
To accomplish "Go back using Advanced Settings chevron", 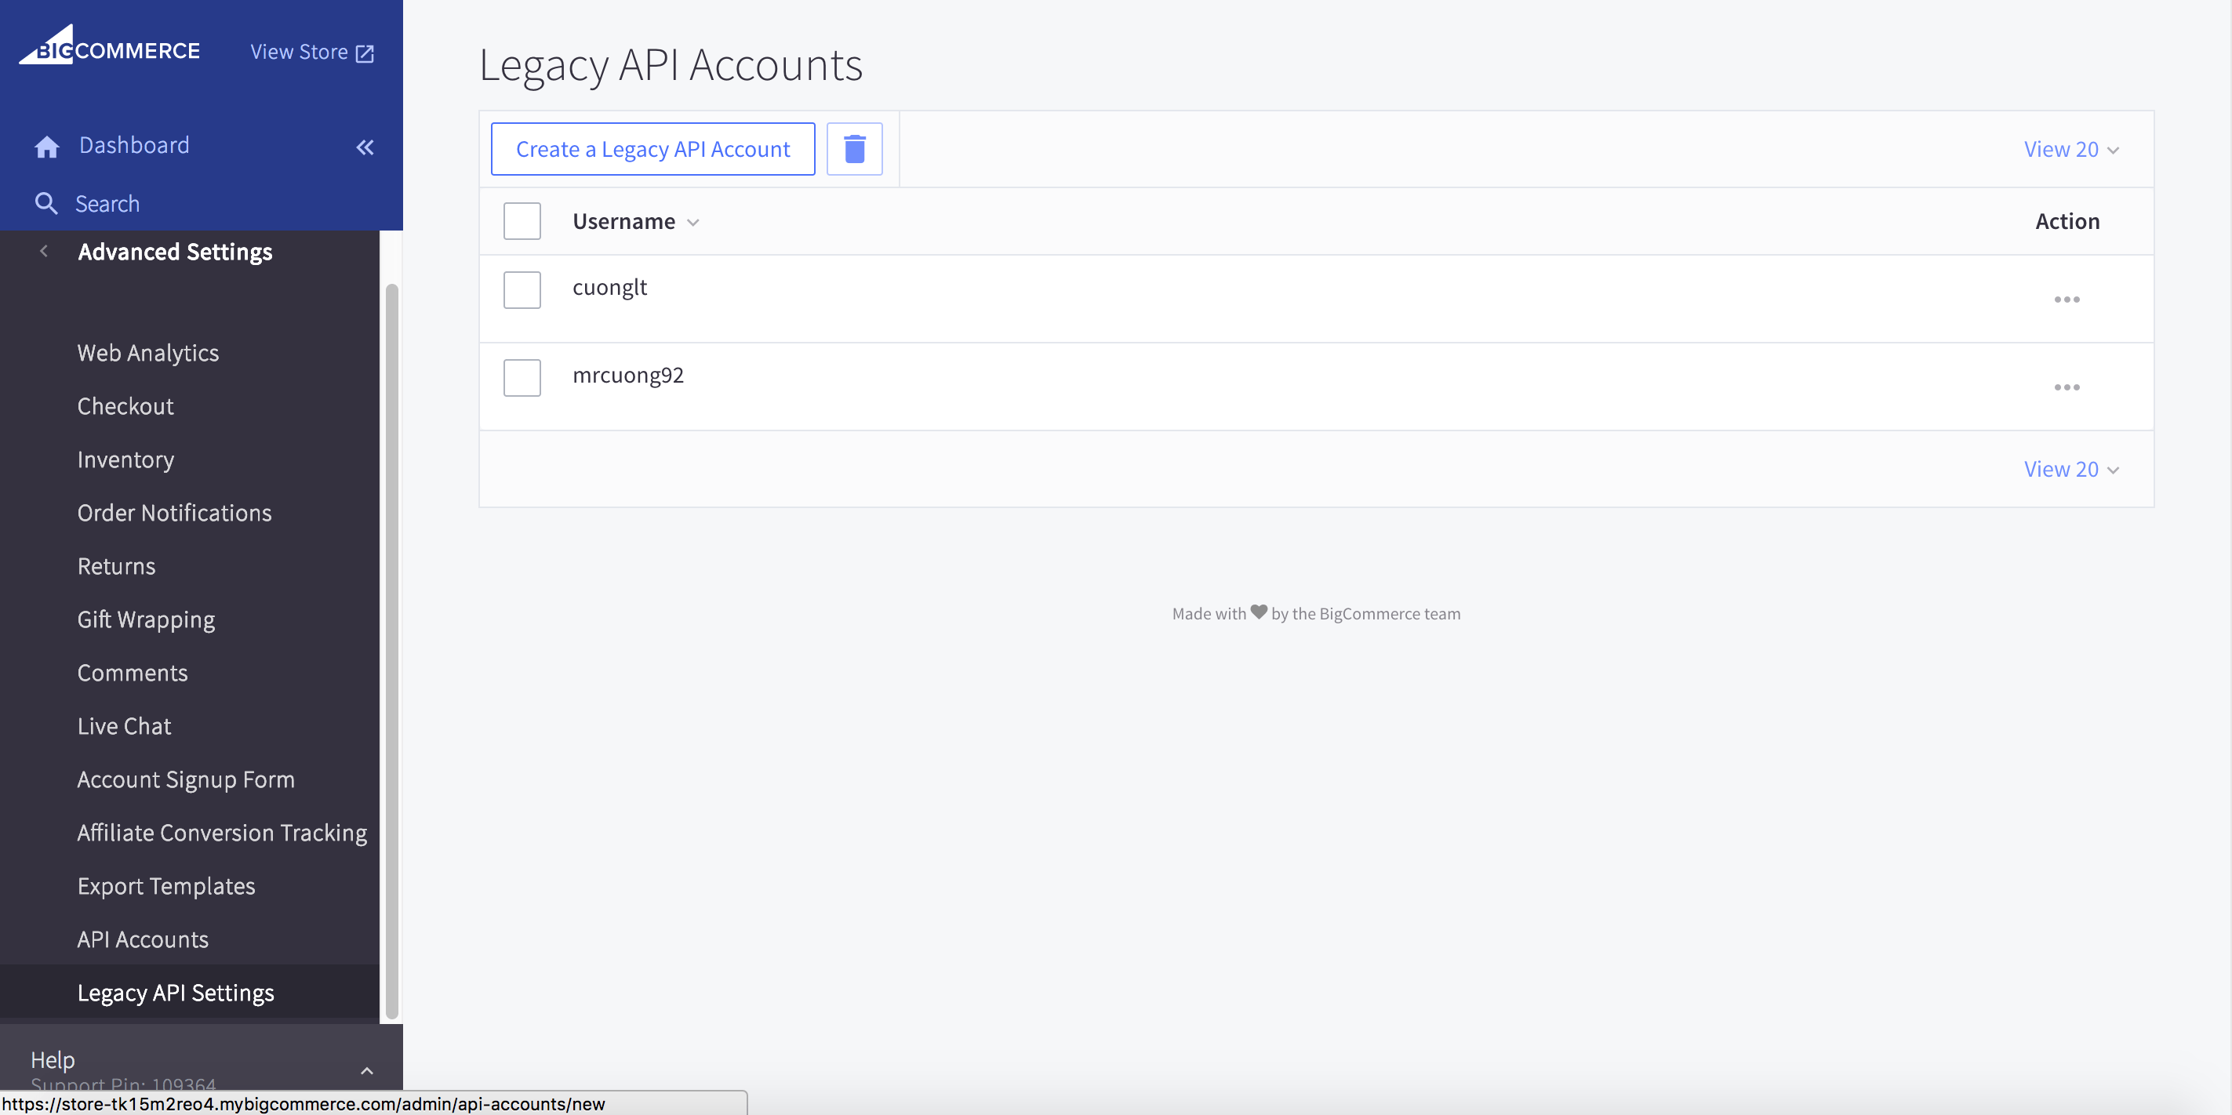I will (43, 251).
